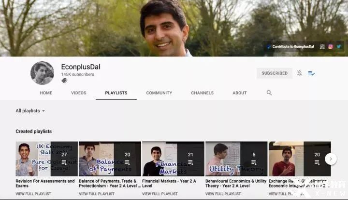Open the COMMUNITY tab

click(159, 93)
